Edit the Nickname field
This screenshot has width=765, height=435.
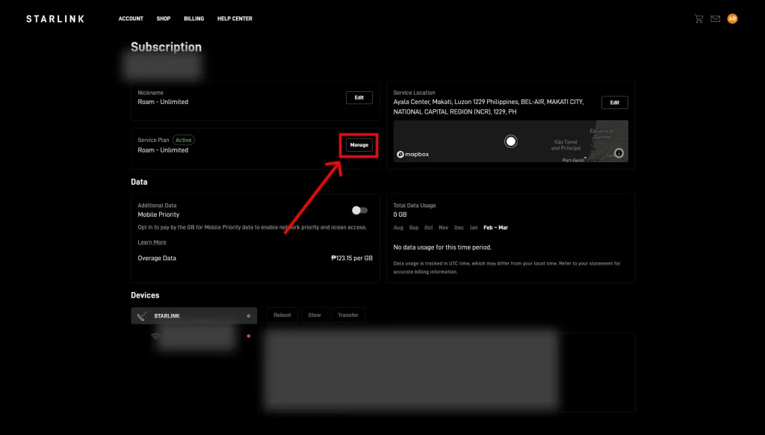click(359, 98)
